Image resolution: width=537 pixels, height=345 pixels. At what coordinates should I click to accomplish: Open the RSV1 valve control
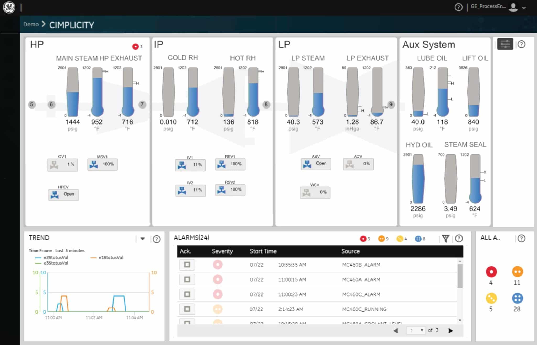click(230, 164)
